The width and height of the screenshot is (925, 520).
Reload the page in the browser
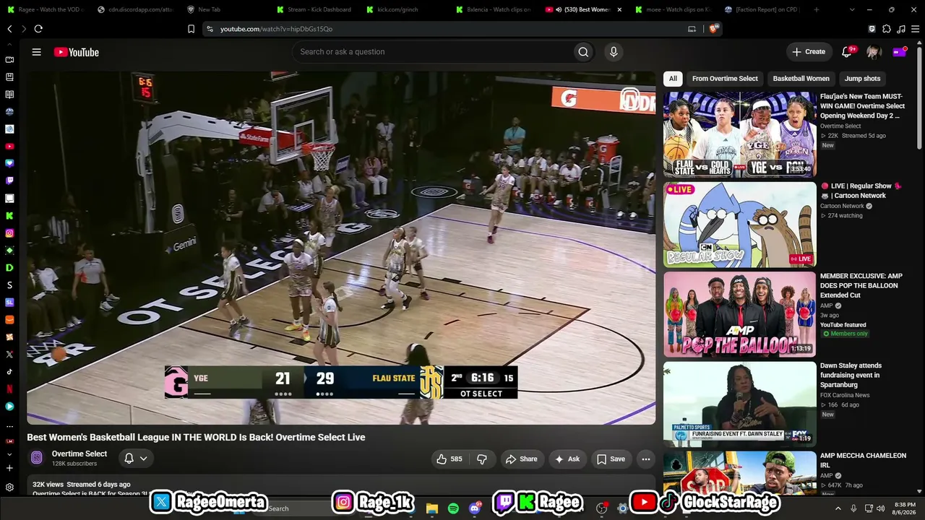pyautogui.click(x=38, y=29)
